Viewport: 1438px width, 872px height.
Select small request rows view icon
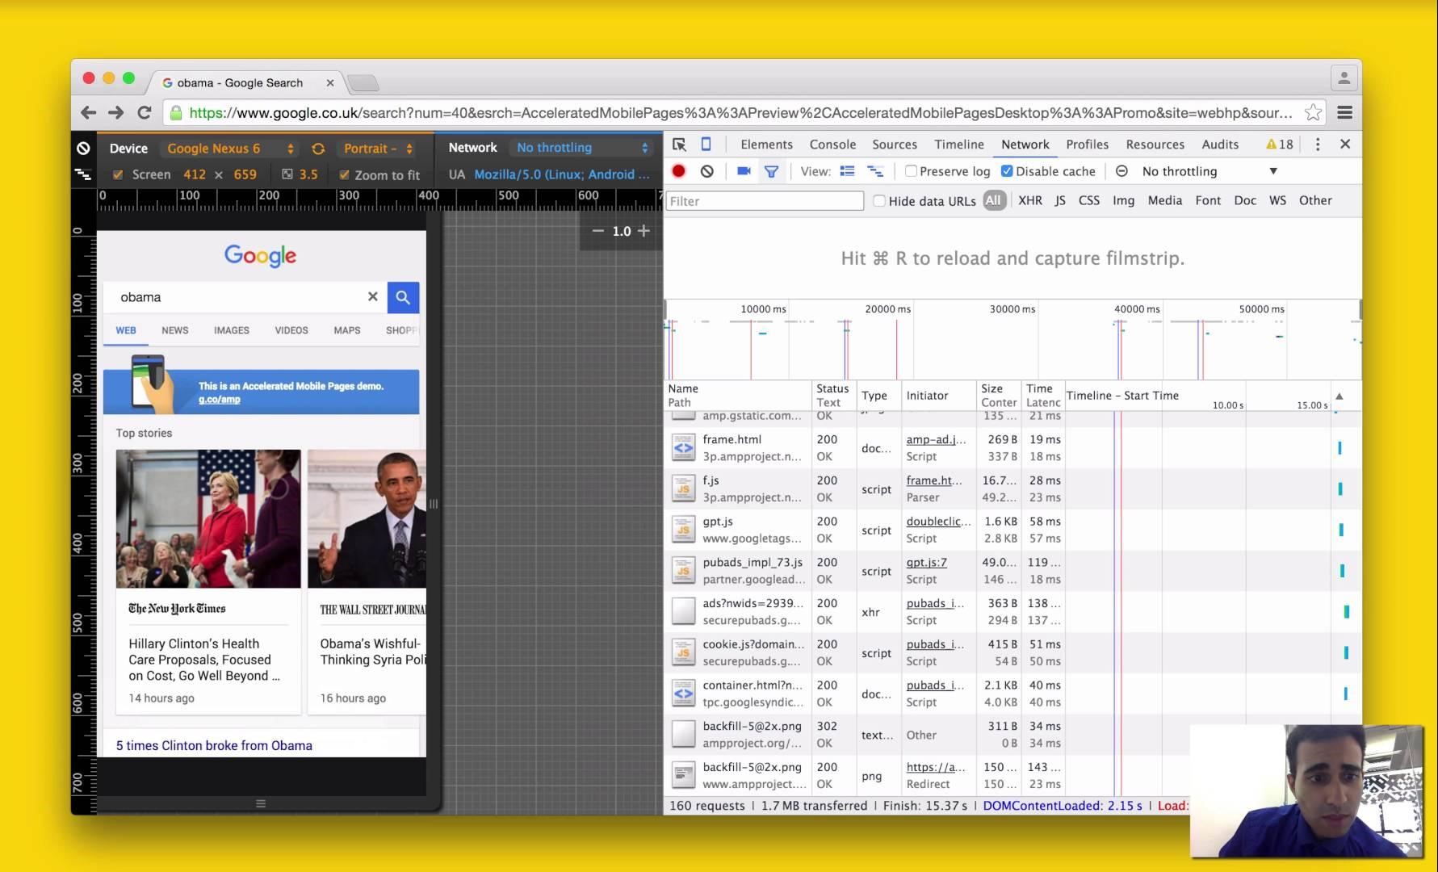pos(875,171)
